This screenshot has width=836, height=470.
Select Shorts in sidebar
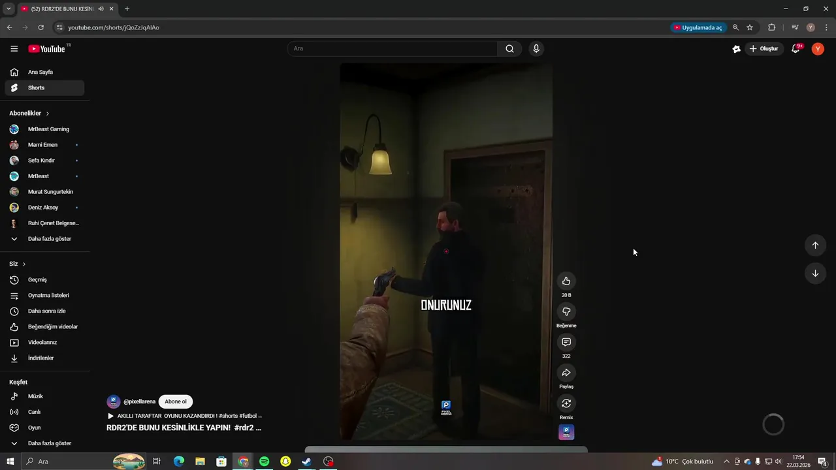click(x=44, y=88)
